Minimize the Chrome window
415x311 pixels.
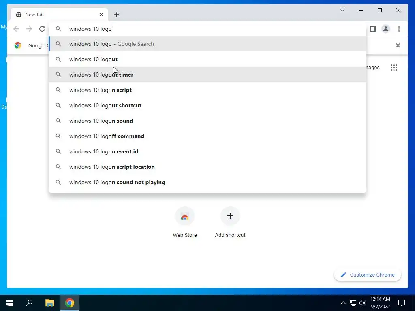(x=361, y=10)
